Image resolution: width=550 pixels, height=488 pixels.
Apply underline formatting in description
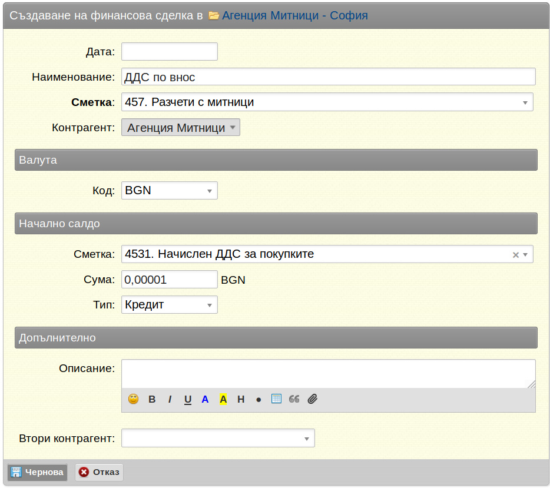tap(188, 399)
